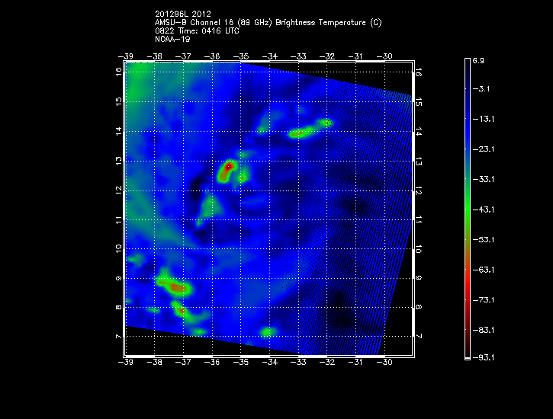Click left axis latitude label "14"
The width and height of the screenshot is (553, 419).
118,131
